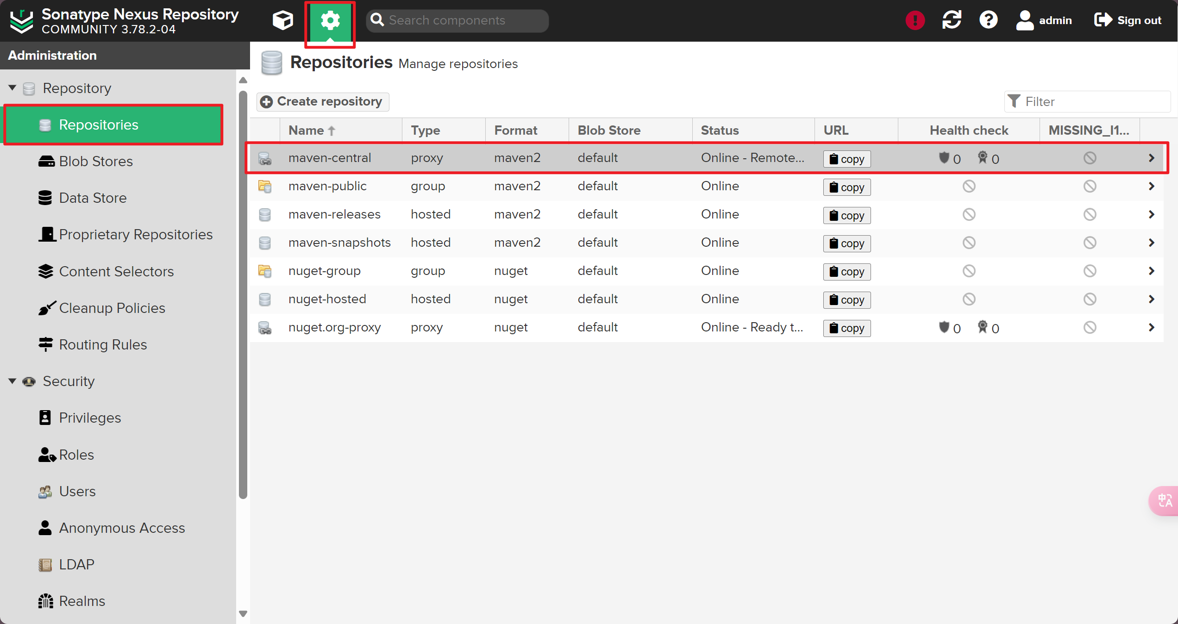Click maven-public group folder icon
This screenshot has height=624, width=1178.
[265, 187]
